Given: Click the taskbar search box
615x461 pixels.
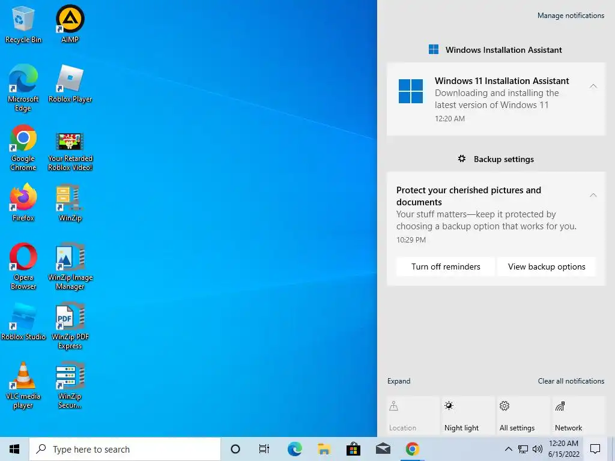Looking at the screenshot, I should point(125,449).
